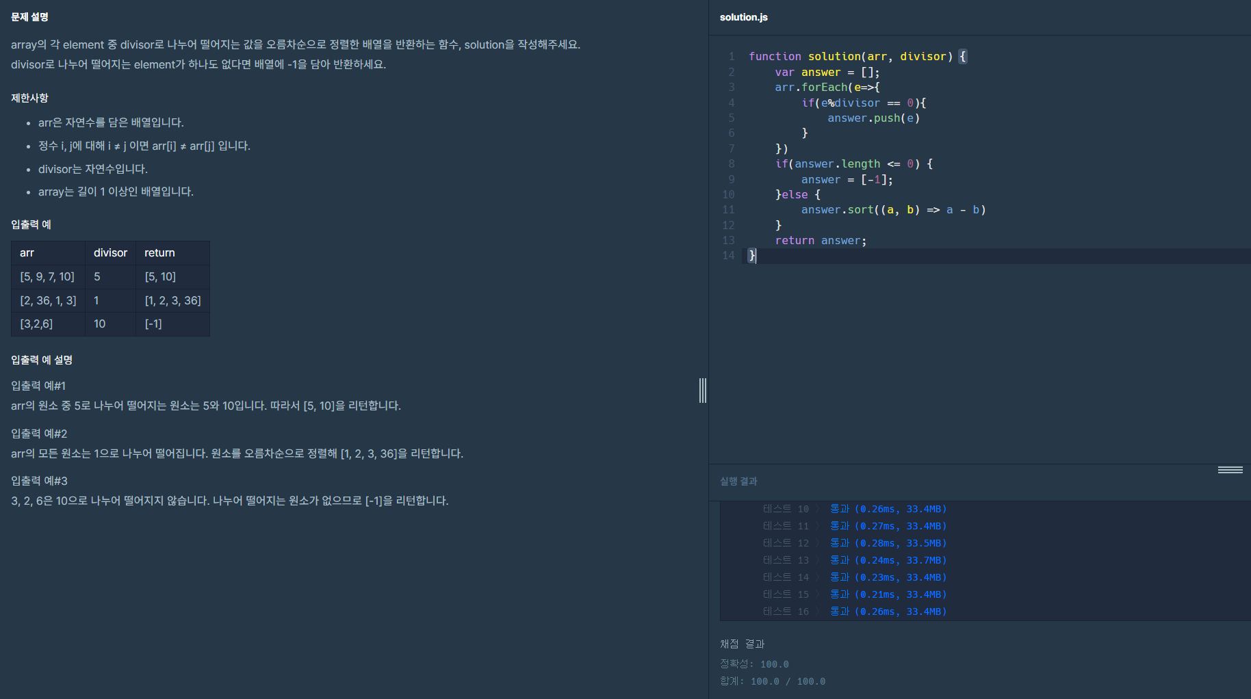1251x699 pixels.
Task: Click 테스트 16 result row
Action: click(x=854, y=611)
